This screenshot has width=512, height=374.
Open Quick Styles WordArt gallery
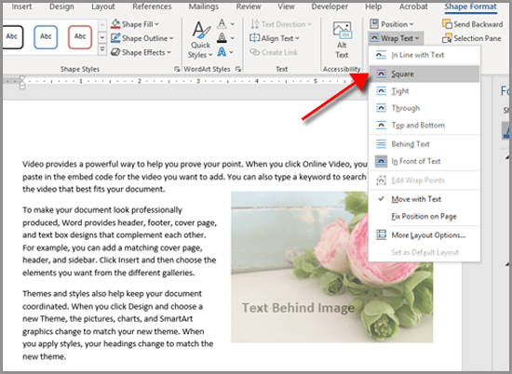tap(200, 40)
